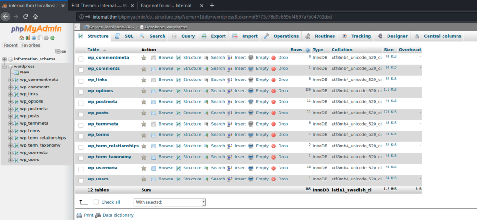Click Browse icon in wp_postmeta row
Viewport: 477px width, 220px height.
pos(154,102)
